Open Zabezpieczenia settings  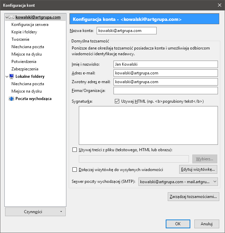click(25, 69)
